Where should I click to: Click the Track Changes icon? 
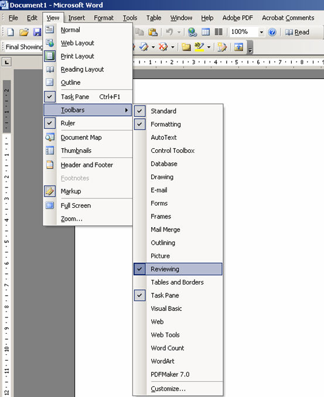pyautogui.click(x=222, y=47)
